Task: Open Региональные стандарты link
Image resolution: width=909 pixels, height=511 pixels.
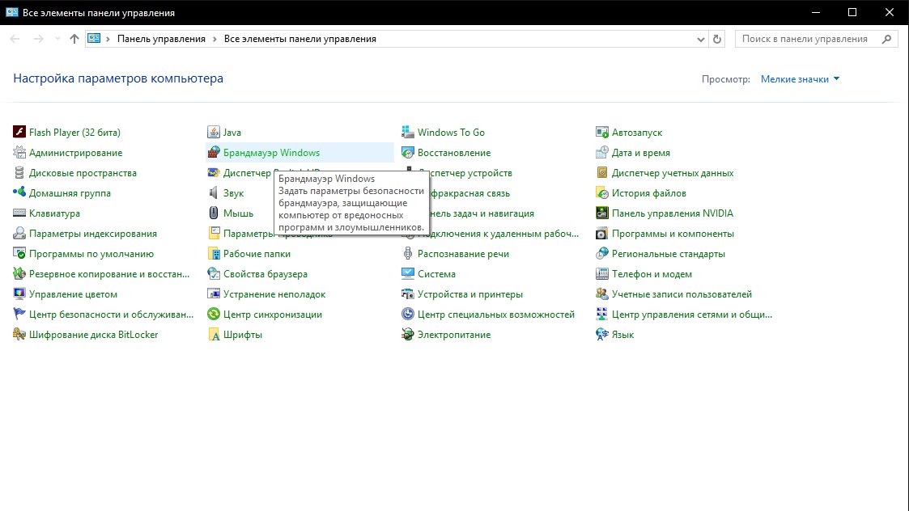Action: pyautogui.click(x=669, y=254)
